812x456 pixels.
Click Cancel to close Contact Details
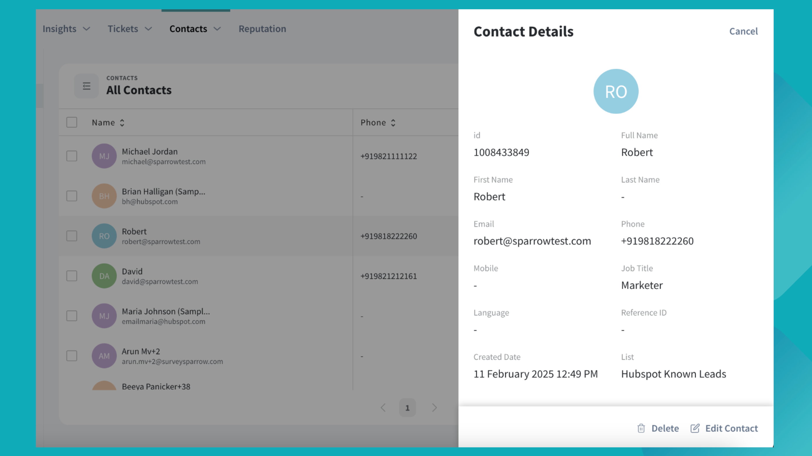pos(743,31)
